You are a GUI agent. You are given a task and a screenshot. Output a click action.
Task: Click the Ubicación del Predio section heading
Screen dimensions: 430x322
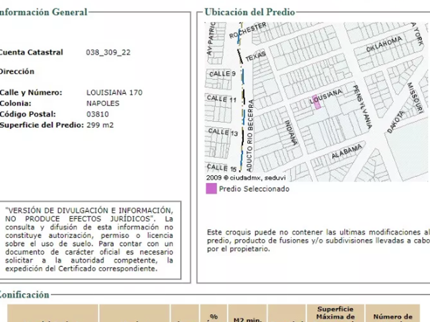[249, 12]
